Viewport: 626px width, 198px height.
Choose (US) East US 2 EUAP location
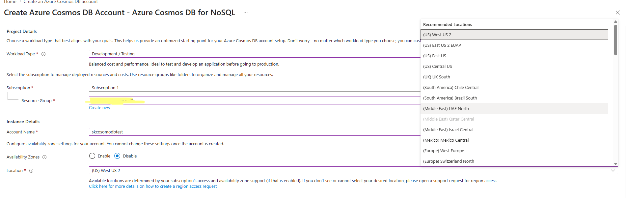(514, 45)
